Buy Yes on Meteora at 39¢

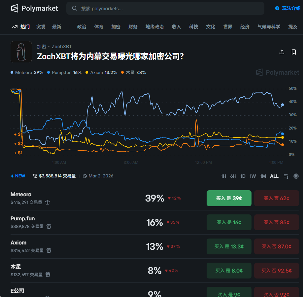tap(229, 198)
